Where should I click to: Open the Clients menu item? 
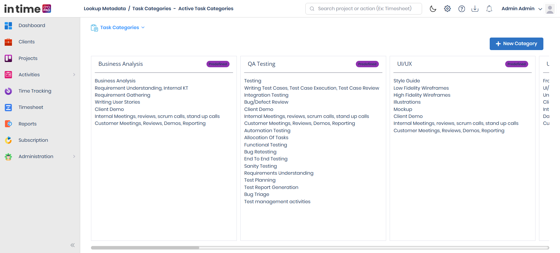[27, 42]
